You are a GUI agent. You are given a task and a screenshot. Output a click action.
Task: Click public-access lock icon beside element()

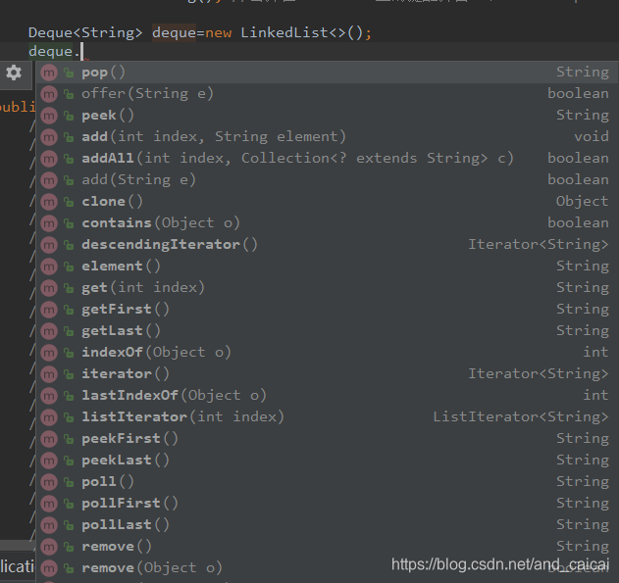[x=69, y=267]
